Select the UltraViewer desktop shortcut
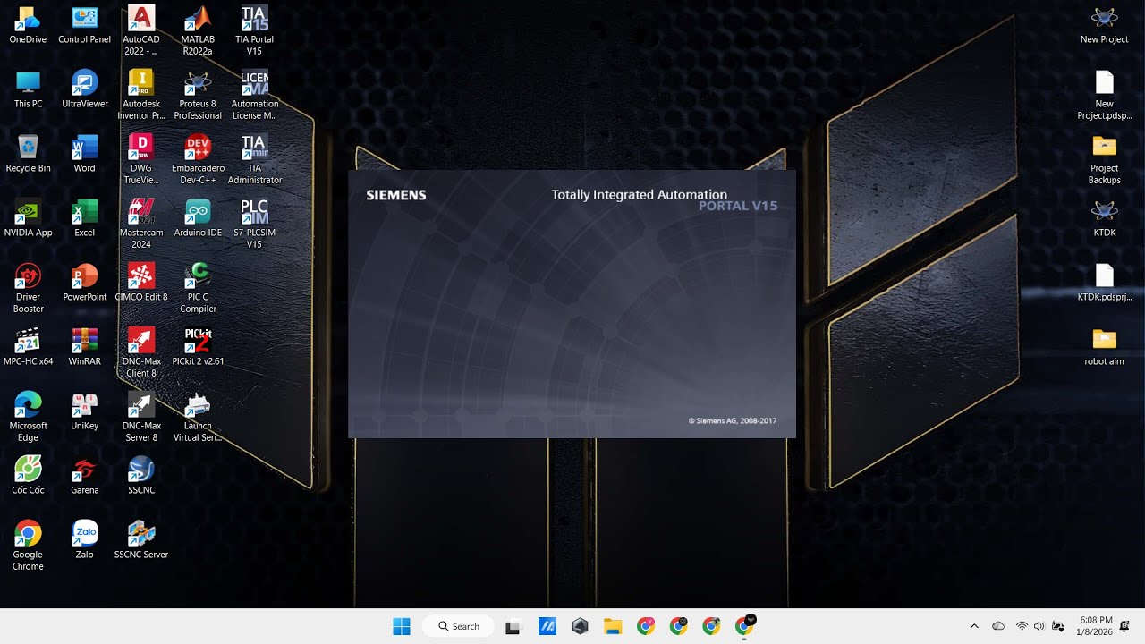This screenshot has height=644, width=1145. [84, 89]
